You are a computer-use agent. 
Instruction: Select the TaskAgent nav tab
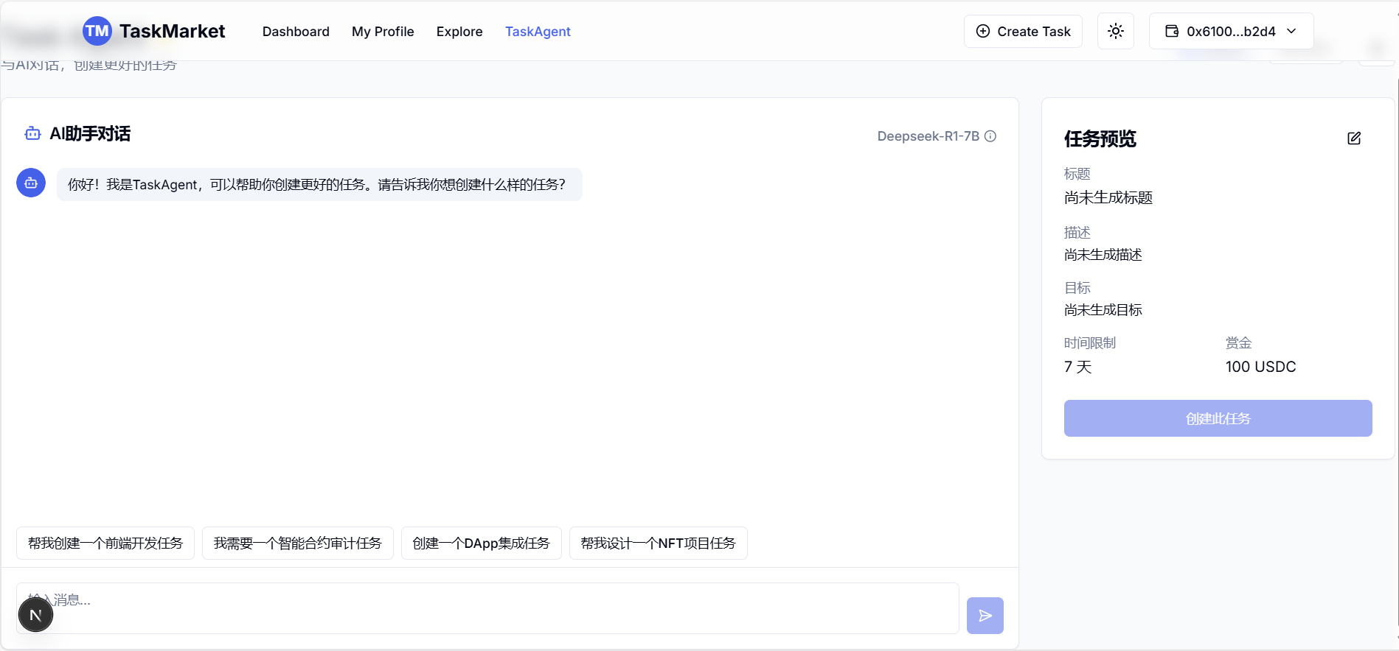pos(538,32)
